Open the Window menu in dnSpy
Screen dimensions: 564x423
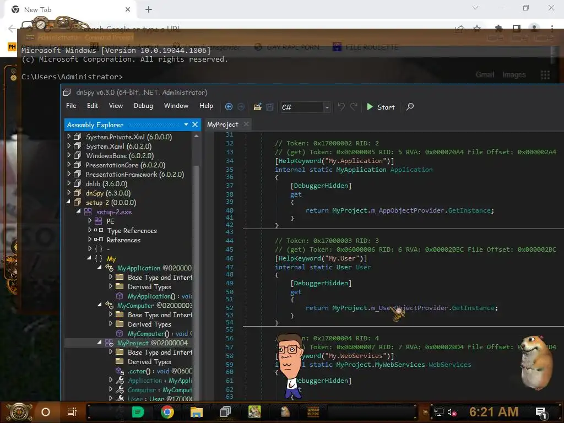(x=176, y=106)
